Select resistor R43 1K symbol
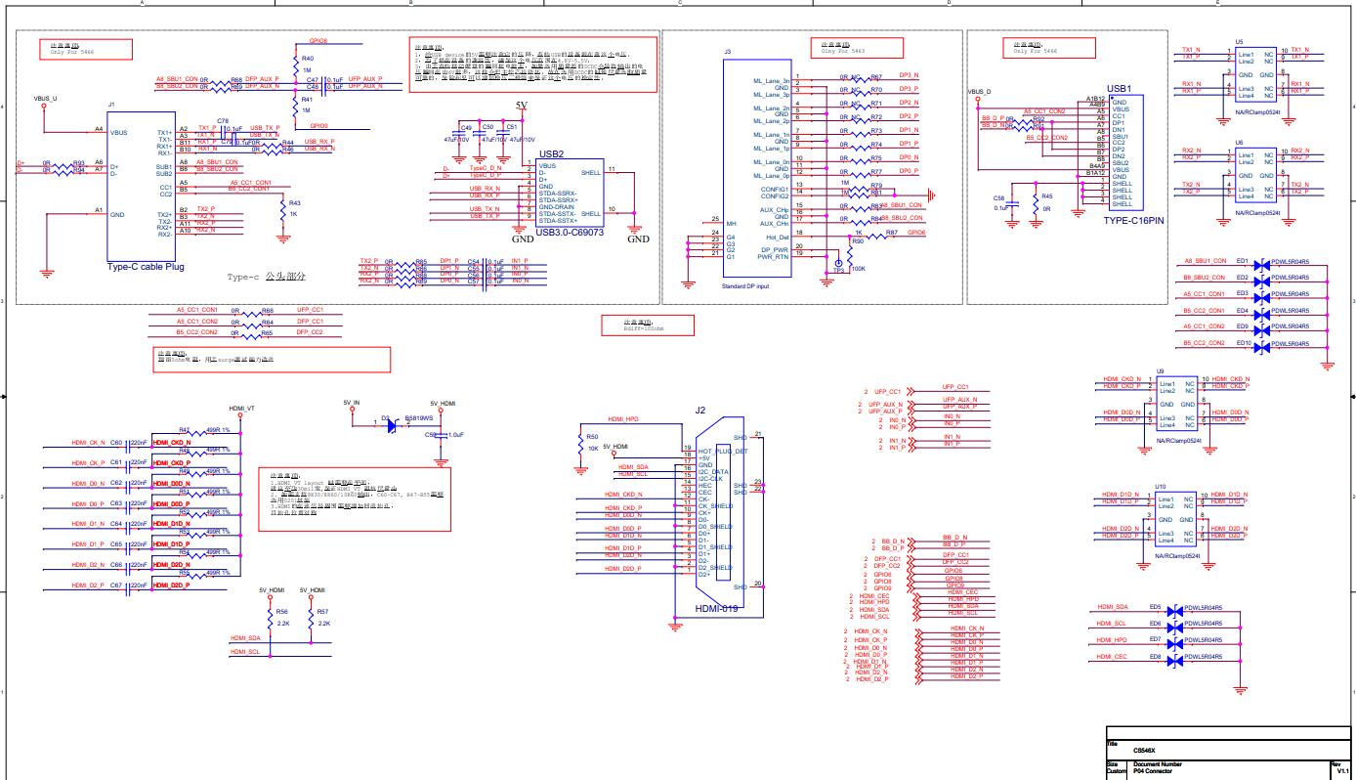 [x=283, y=208]
